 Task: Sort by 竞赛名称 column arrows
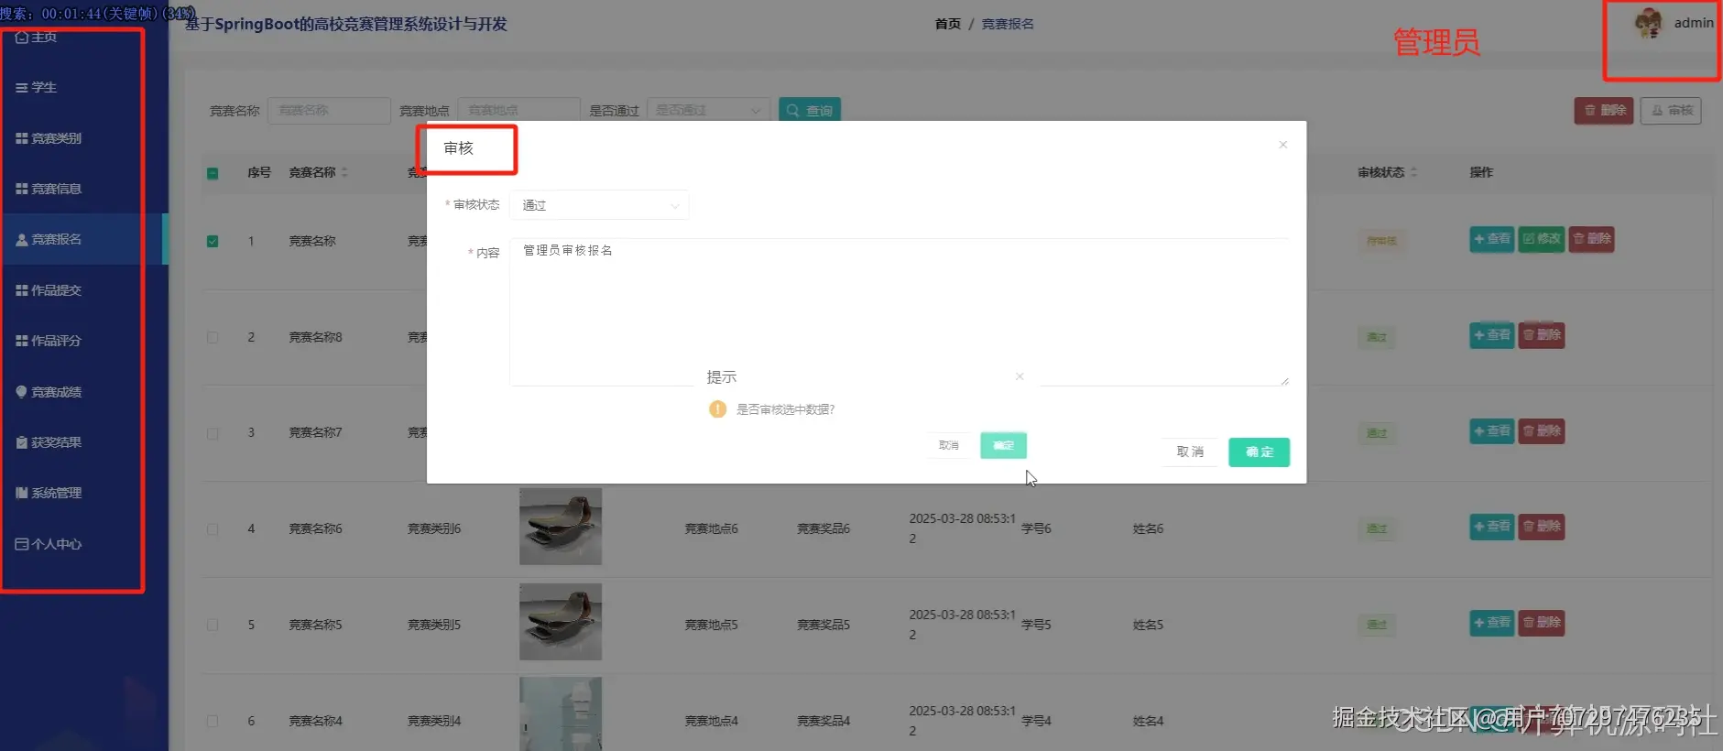coord(344,172)
